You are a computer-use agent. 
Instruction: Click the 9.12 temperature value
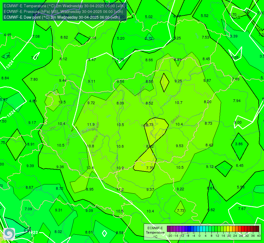coord(210,167)
